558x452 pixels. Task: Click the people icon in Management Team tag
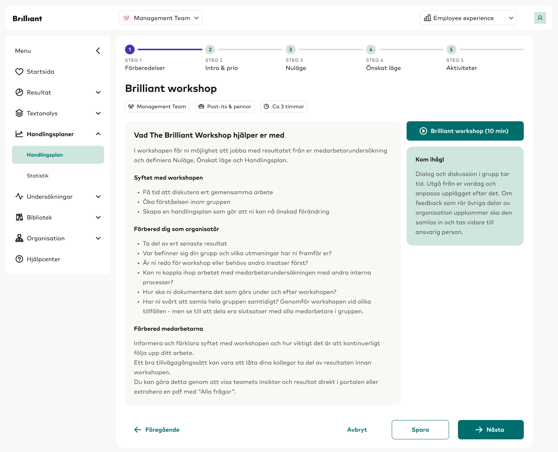(x=131, y=106)
